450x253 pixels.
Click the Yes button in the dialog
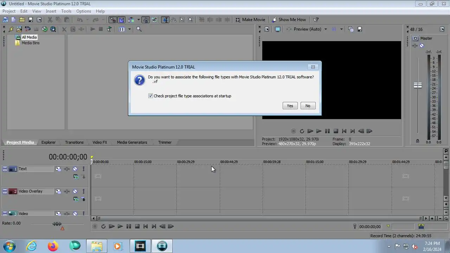pos(290,106)
